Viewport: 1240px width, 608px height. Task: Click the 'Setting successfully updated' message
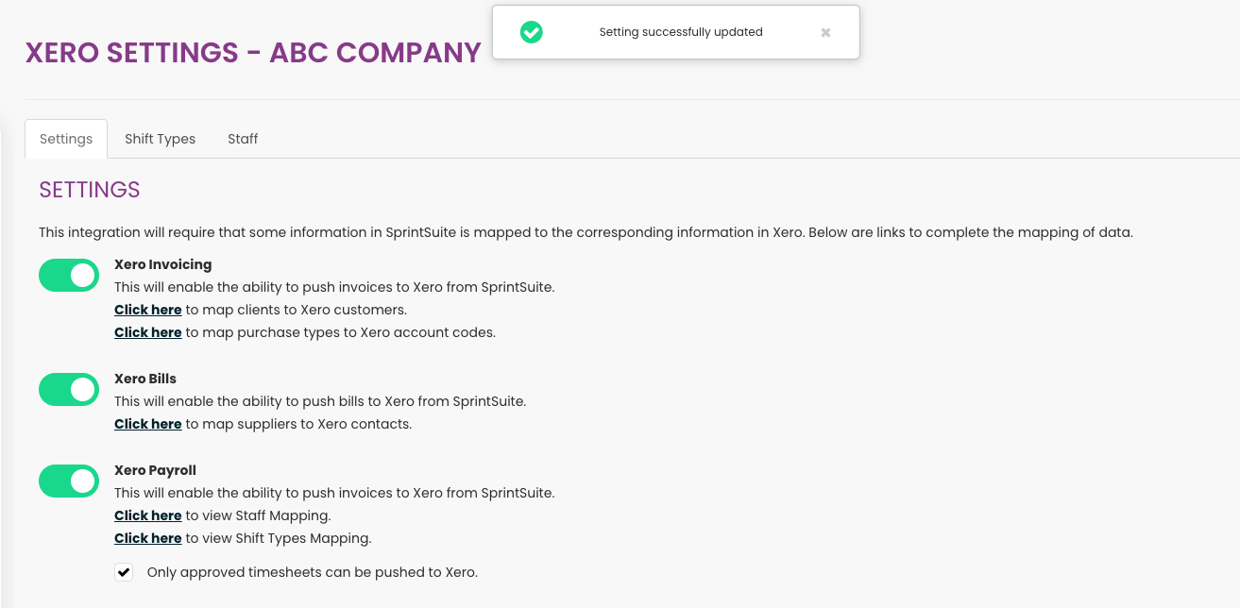[681, 32]
